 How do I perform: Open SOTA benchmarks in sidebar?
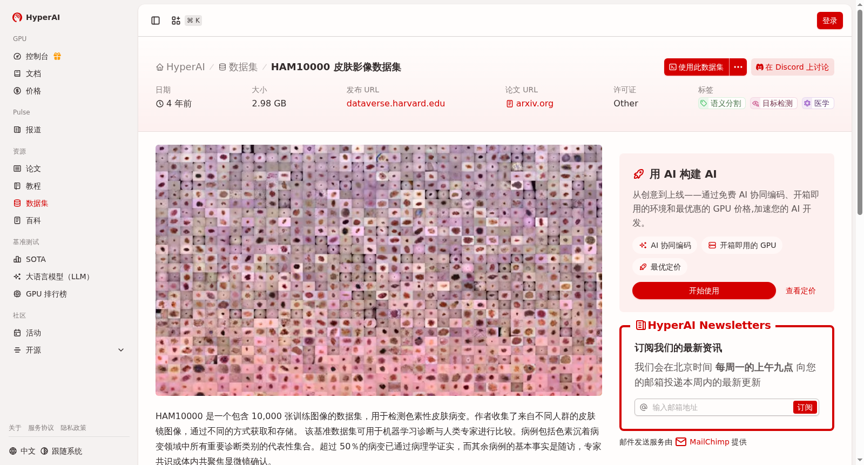click(x=36, y=259)
